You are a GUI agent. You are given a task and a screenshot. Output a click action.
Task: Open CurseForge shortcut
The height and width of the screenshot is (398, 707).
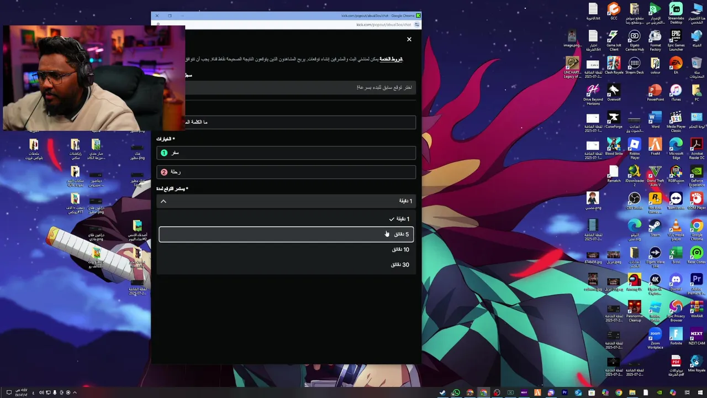pos(614,119)
